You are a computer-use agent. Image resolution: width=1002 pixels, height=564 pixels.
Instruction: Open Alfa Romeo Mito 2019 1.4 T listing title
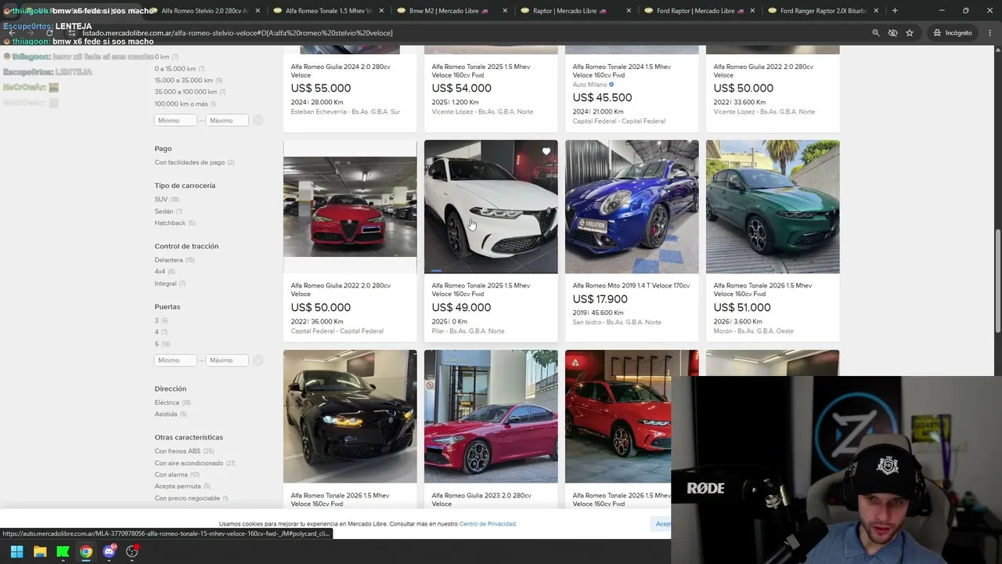tap(631, 286)
